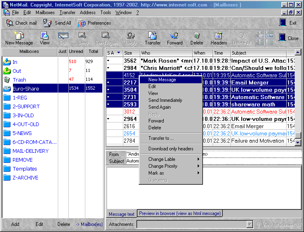Click the -> Mailbox(es) link
This screenshot has height=232, width=304.
(x=89, y=224)
